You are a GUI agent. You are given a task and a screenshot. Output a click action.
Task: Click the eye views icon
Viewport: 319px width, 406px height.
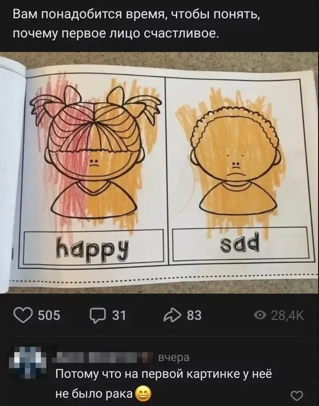click(x=260, y=315)
